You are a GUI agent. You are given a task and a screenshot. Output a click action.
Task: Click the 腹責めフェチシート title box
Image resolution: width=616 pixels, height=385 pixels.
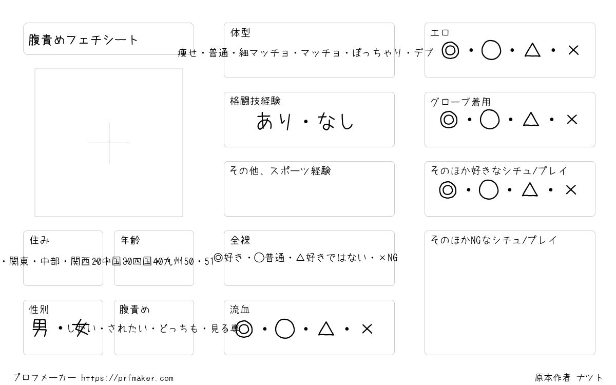108,39
